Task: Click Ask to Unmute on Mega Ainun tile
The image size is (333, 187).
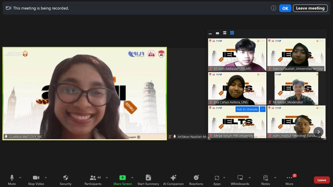Action: [247, 109]
